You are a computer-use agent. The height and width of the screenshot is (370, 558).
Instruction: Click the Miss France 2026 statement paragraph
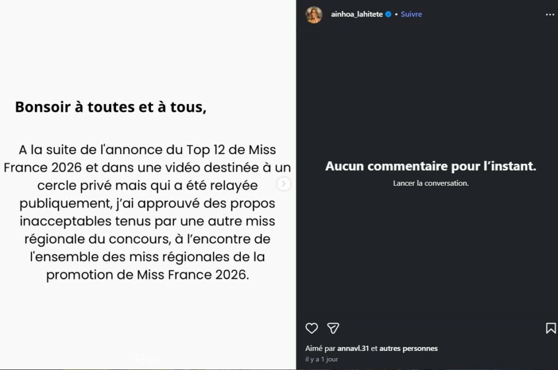click(x=147, y=212)
